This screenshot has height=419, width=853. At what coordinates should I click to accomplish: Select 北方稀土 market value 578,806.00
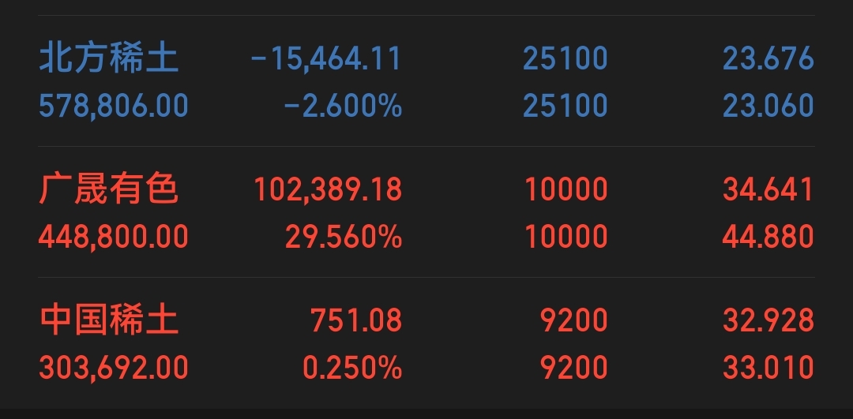(113, 106)
